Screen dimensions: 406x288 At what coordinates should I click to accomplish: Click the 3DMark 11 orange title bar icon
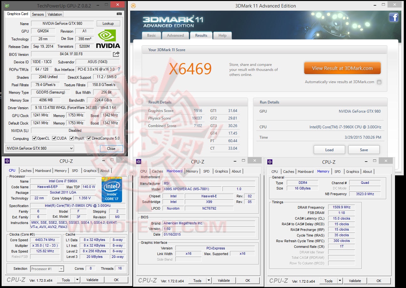tap(133, 6)
